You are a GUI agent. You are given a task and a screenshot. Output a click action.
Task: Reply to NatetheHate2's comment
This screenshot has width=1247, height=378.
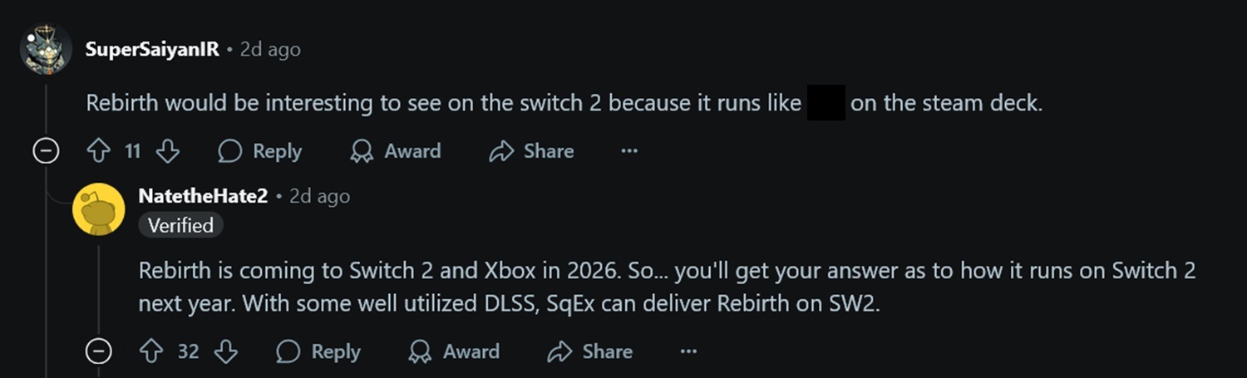(x=318, y=351)
